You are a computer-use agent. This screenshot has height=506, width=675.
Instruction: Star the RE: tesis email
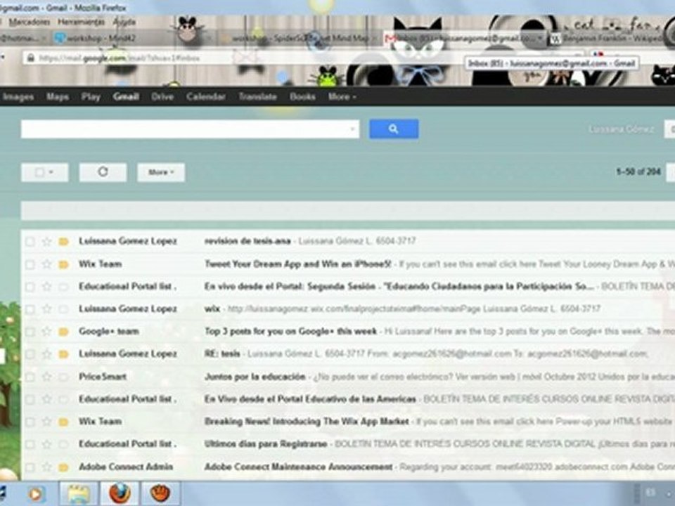tap(46, 354)
